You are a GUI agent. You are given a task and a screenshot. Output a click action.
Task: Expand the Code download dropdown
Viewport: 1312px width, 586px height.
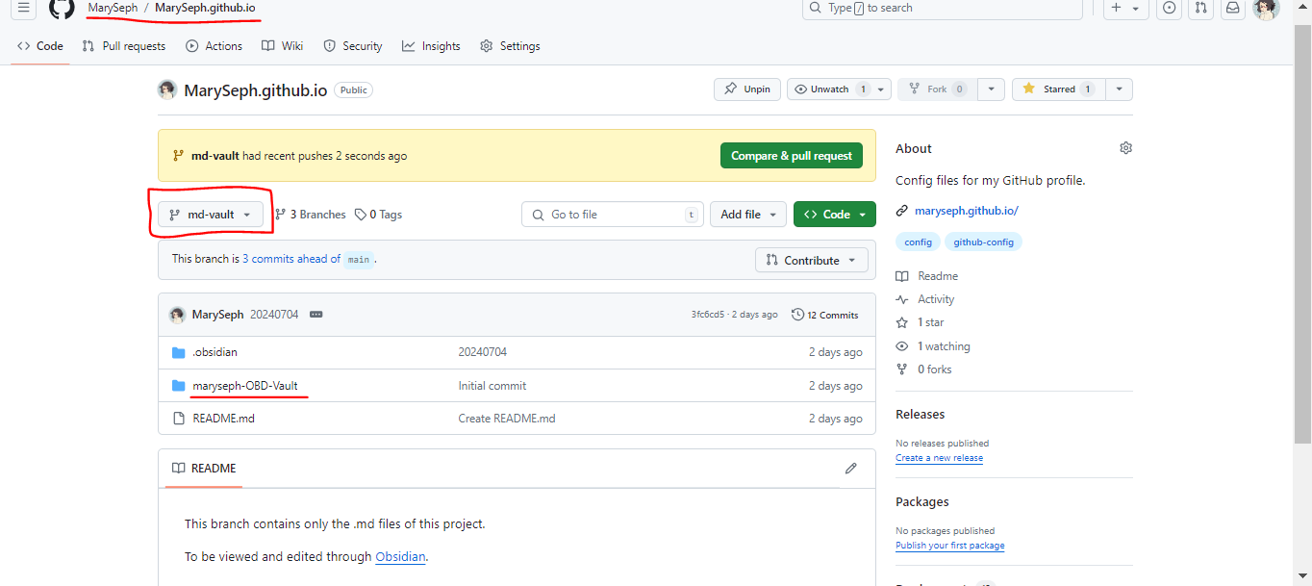(x=834, y=214)
